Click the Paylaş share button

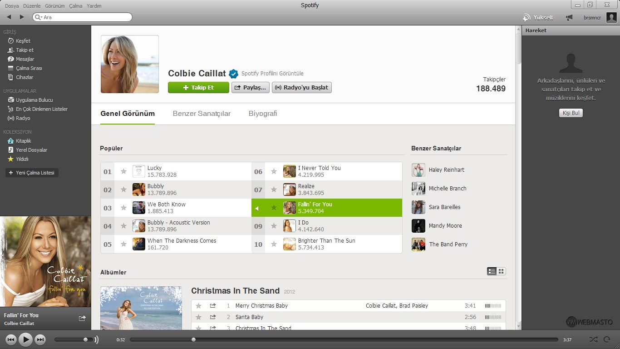click(251, 87)
